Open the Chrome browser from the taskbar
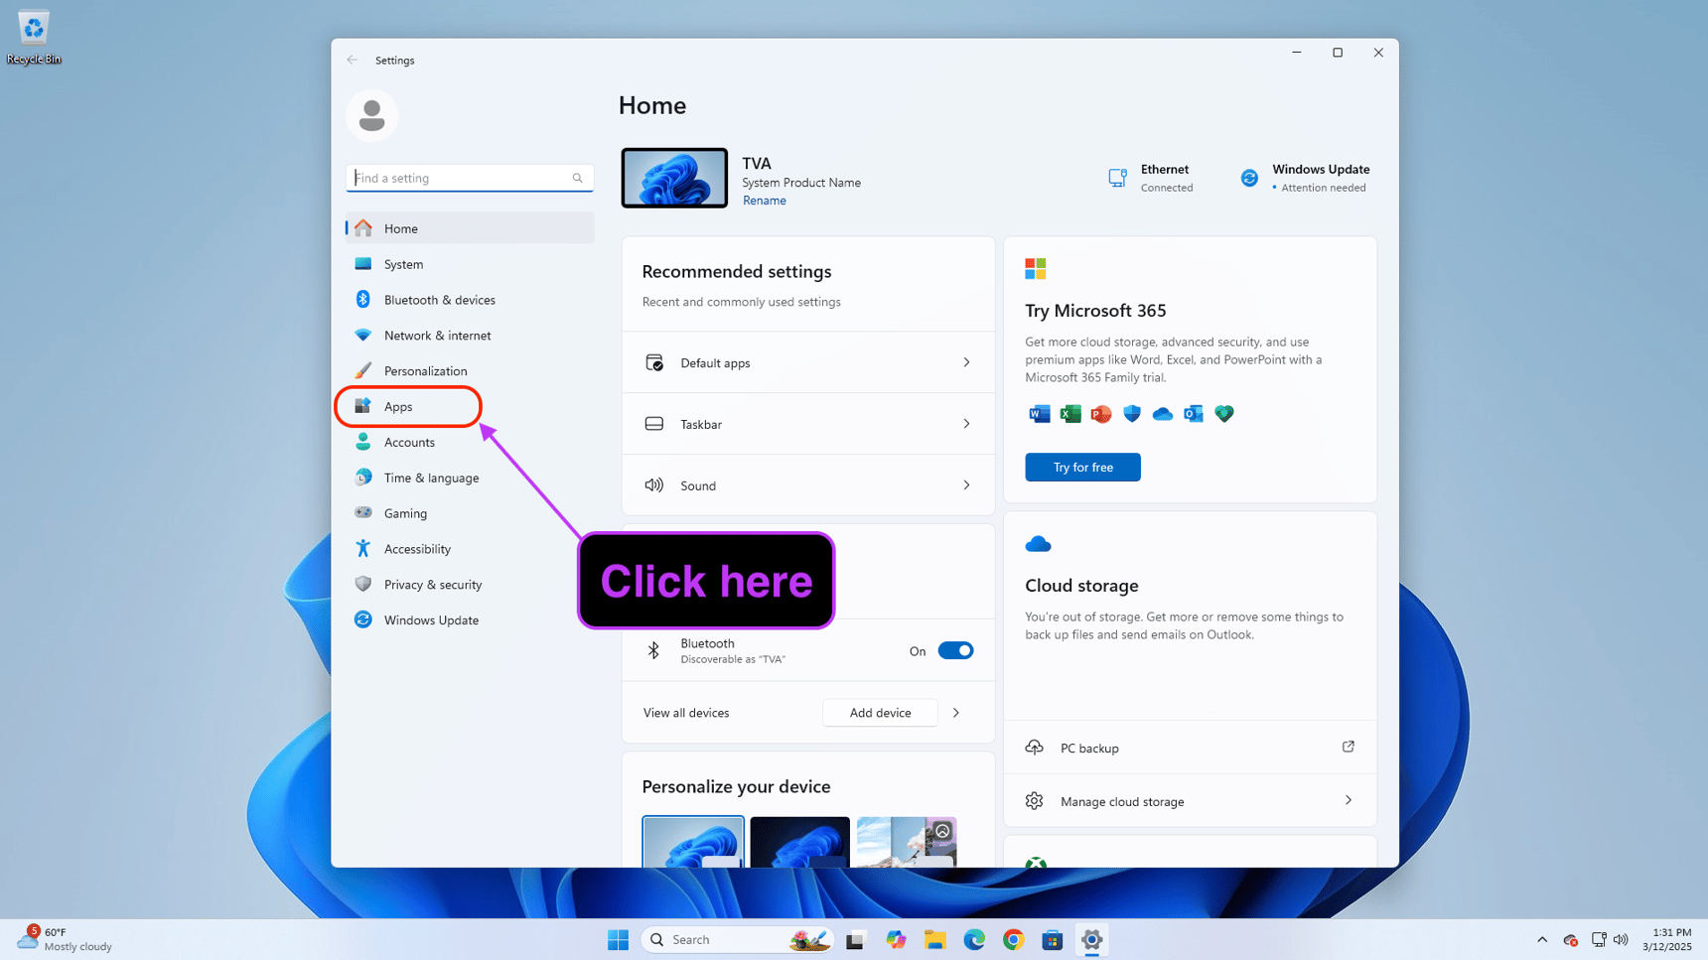 [1013, 939]
